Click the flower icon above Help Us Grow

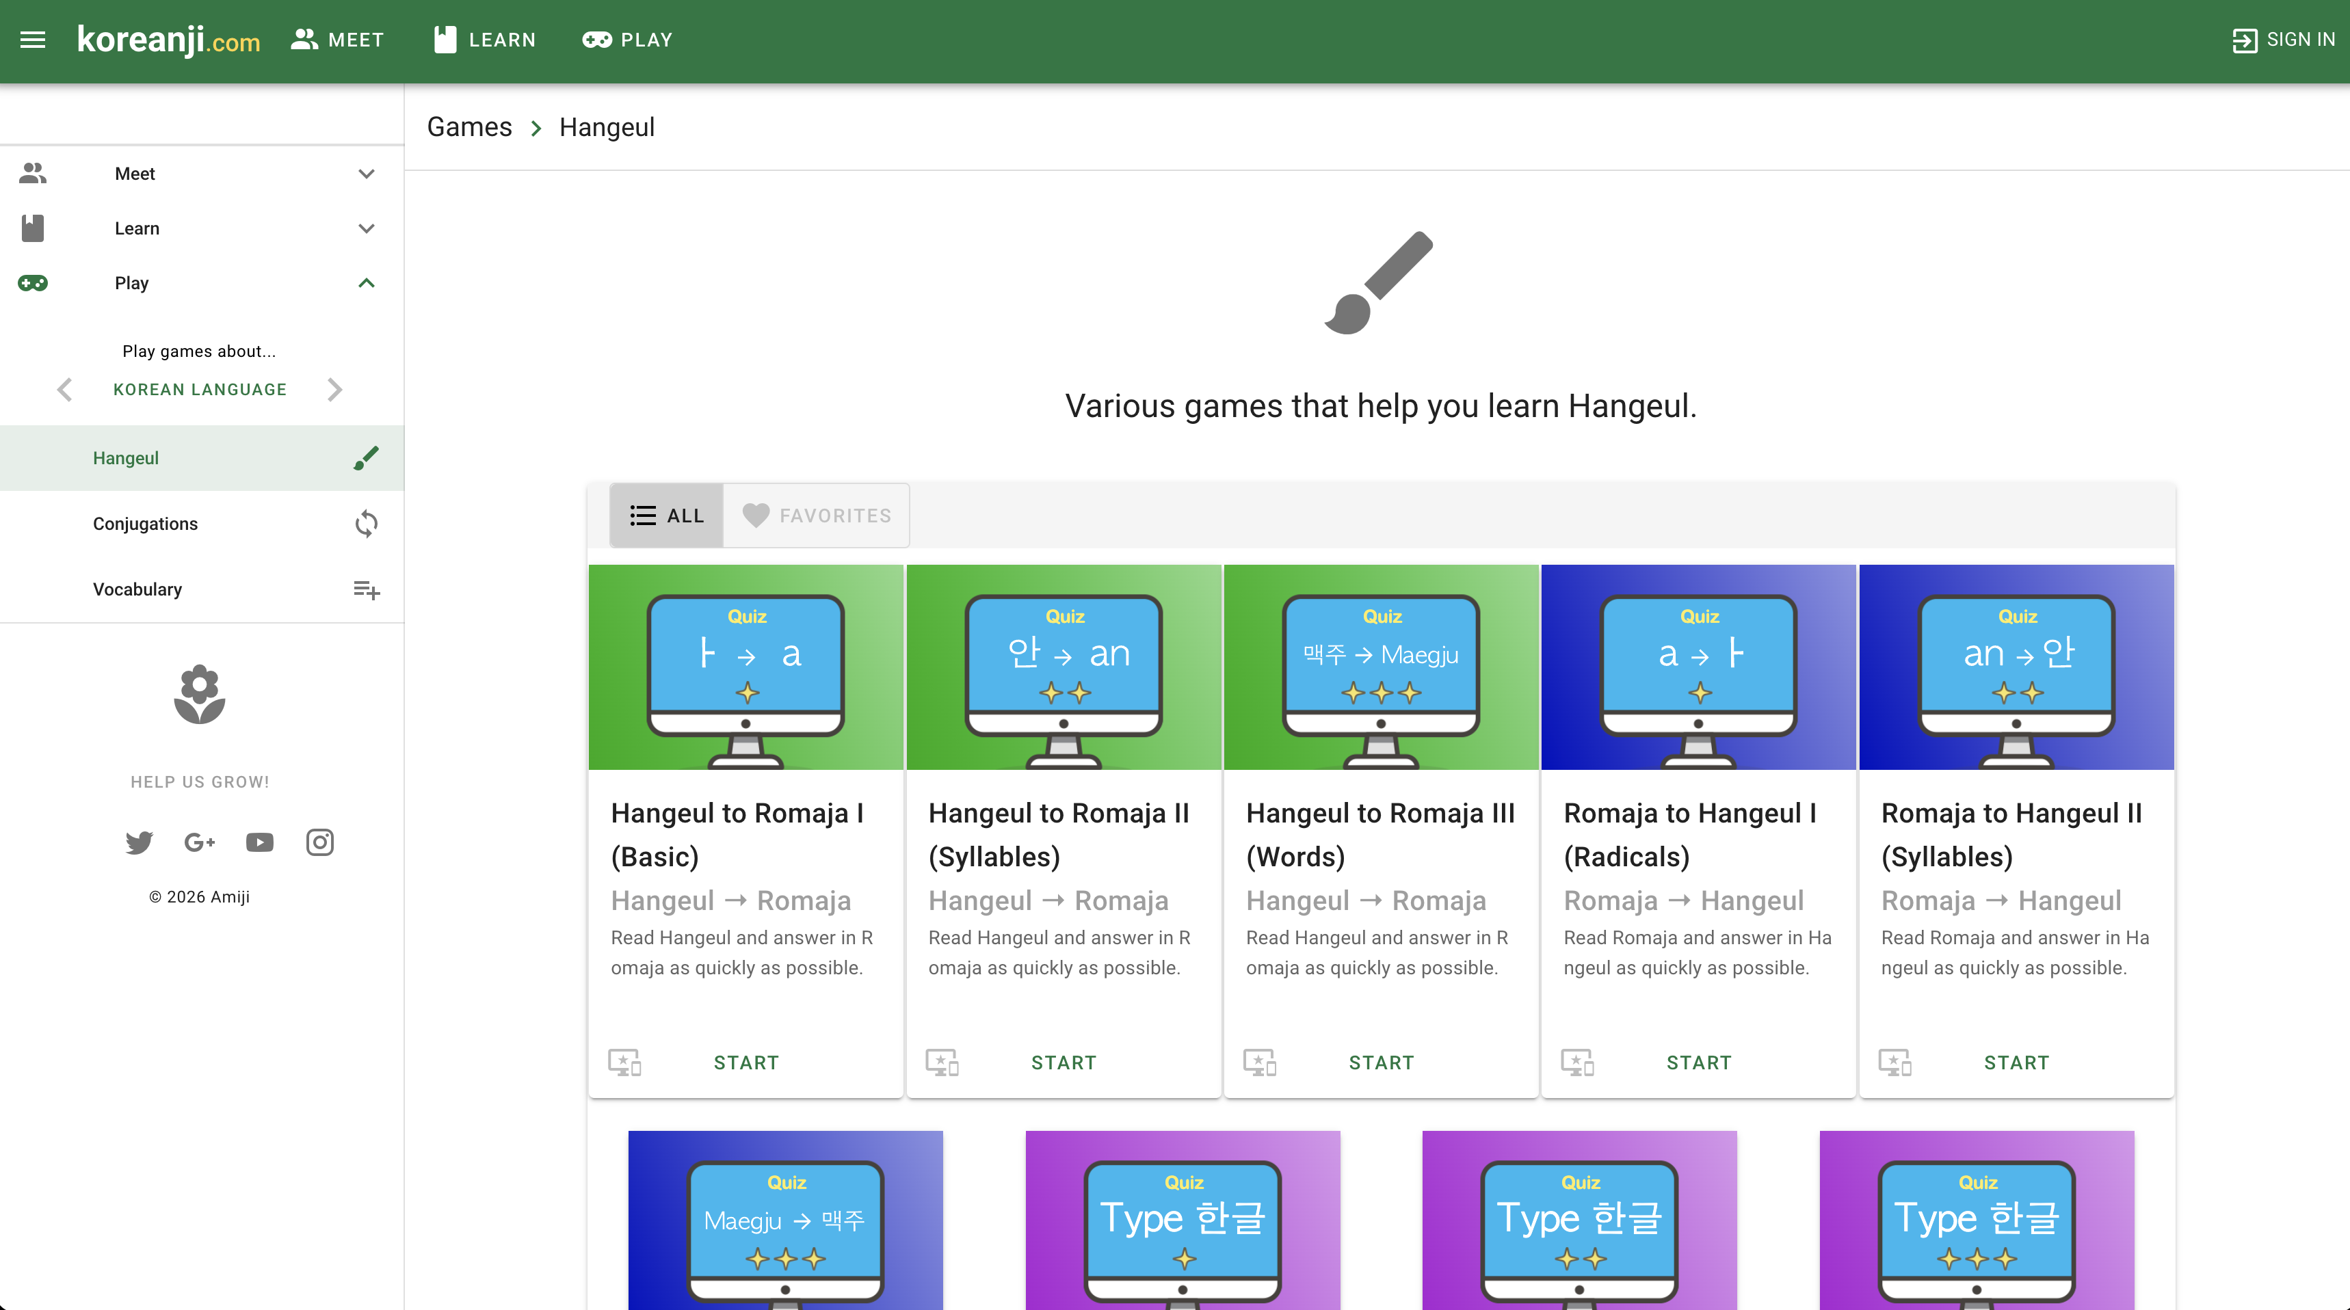click(200, 694)
